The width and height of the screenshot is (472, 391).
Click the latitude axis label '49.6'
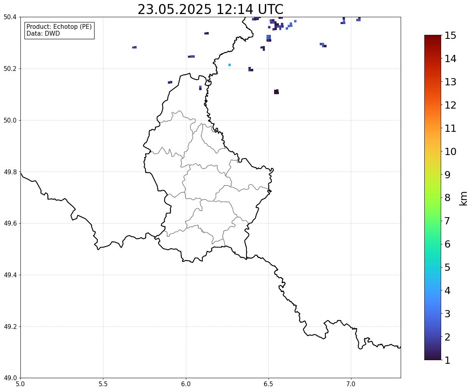(10, 223)
